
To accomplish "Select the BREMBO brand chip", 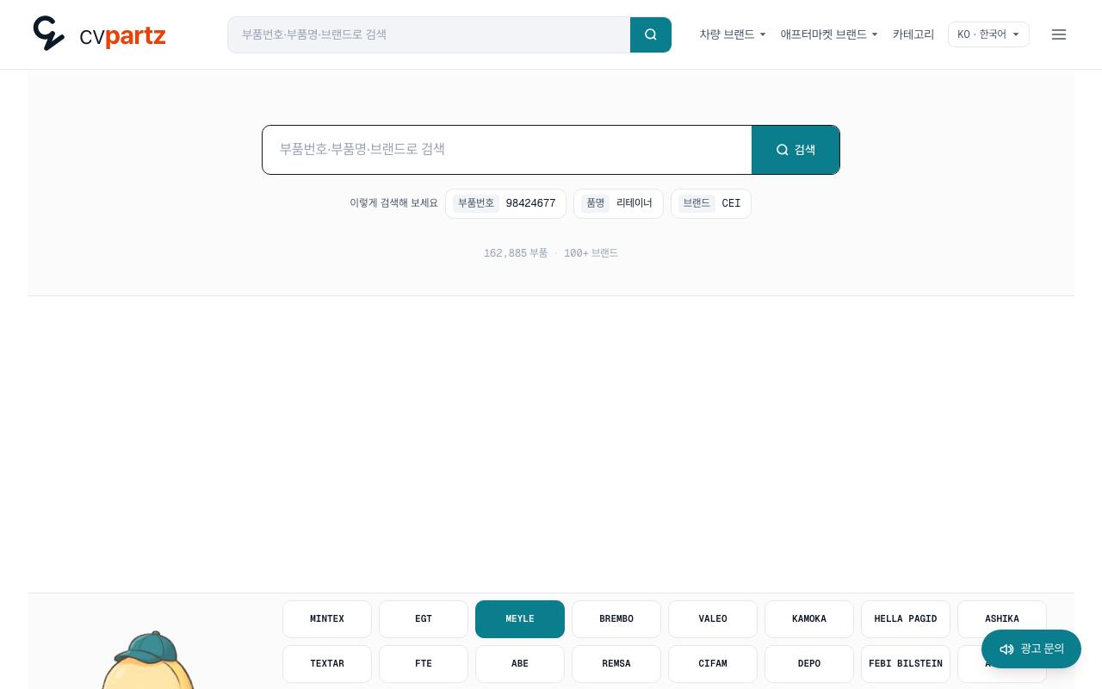I will pyautogui.click(x=616, y=619).
